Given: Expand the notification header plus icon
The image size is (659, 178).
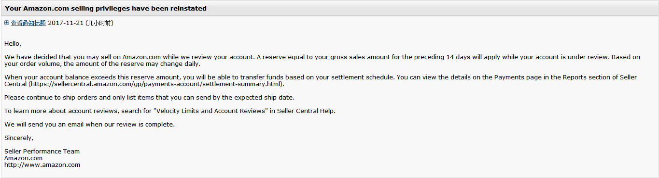Looking at the screenshot, I should [6, 23].
